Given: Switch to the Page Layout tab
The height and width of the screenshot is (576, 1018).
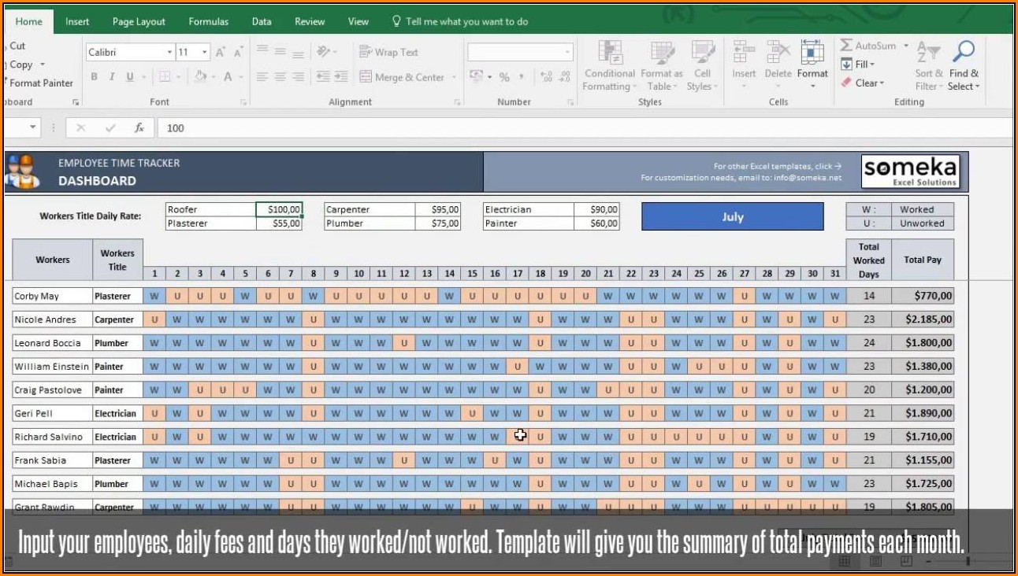Looking at the screenshot, I should (139, 21).
